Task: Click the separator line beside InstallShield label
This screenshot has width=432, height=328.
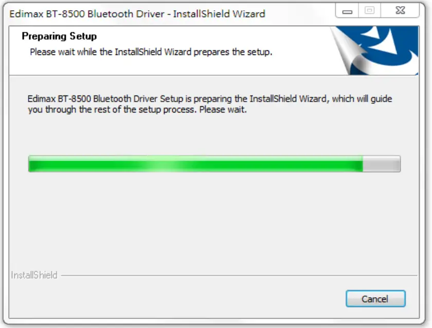Action: (239, 275)
